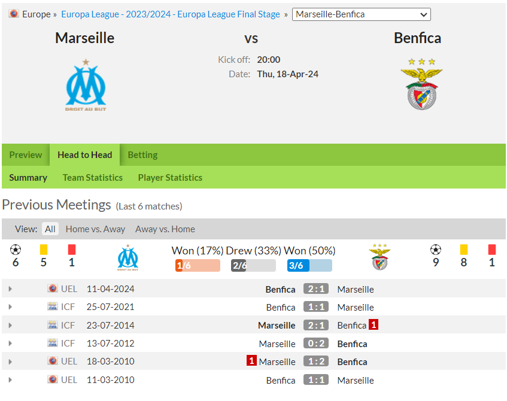Click the small Marseille logo in stats row
This screenshot has width=507, height=401.
pos(127,257)
